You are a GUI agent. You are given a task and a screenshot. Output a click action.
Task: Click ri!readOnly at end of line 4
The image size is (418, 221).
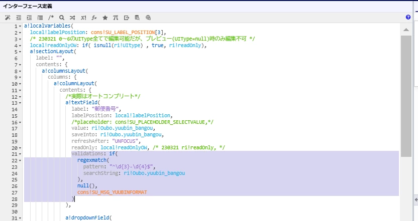[185, 45]
